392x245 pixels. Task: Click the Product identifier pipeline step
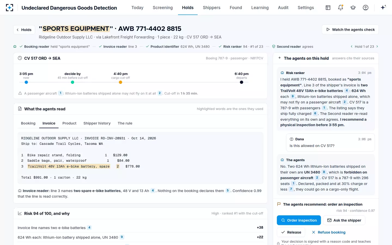[x=178, y=47]
